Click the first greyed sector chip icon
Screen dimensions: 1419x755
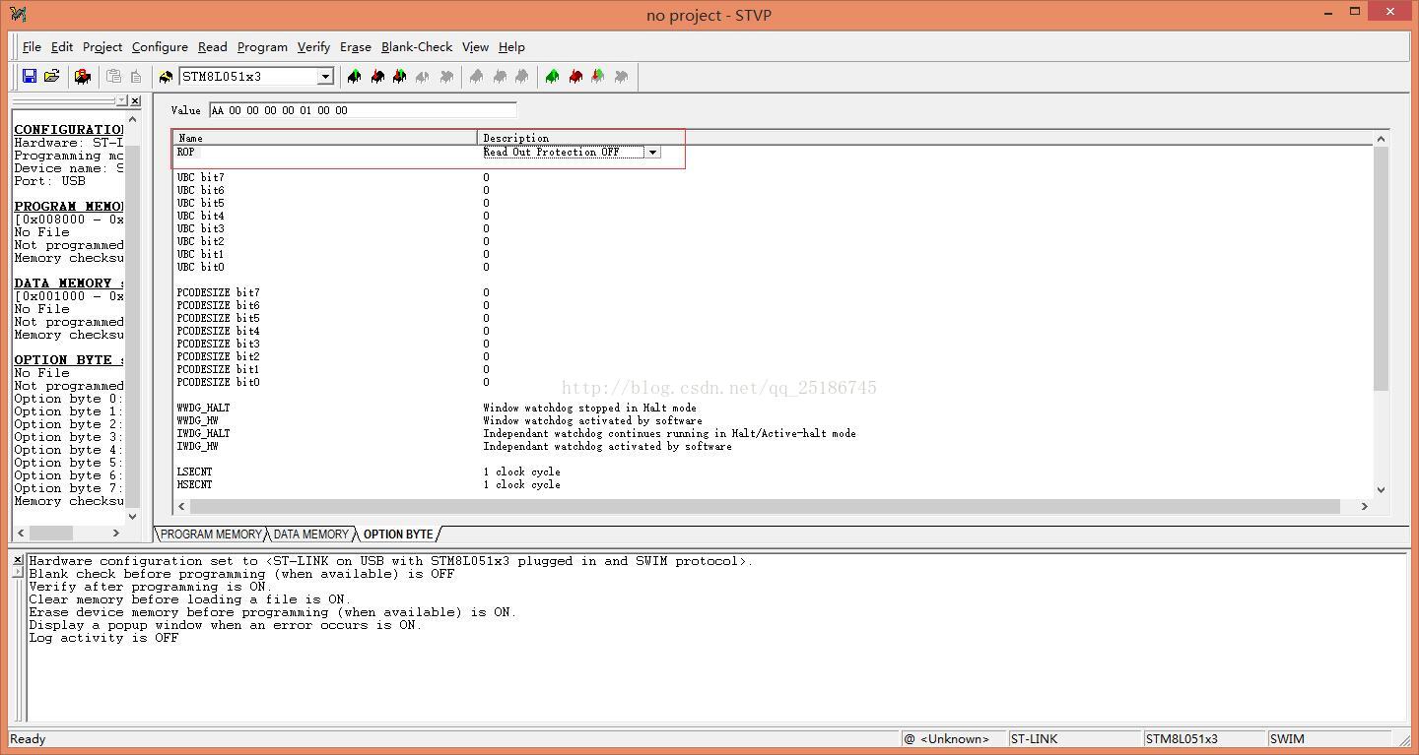click(x=476, y=76)
